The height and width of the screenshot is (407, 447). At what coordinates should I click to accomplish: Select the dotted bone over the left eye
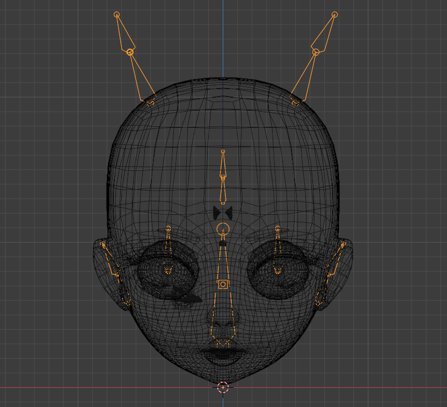click(168, 250)
